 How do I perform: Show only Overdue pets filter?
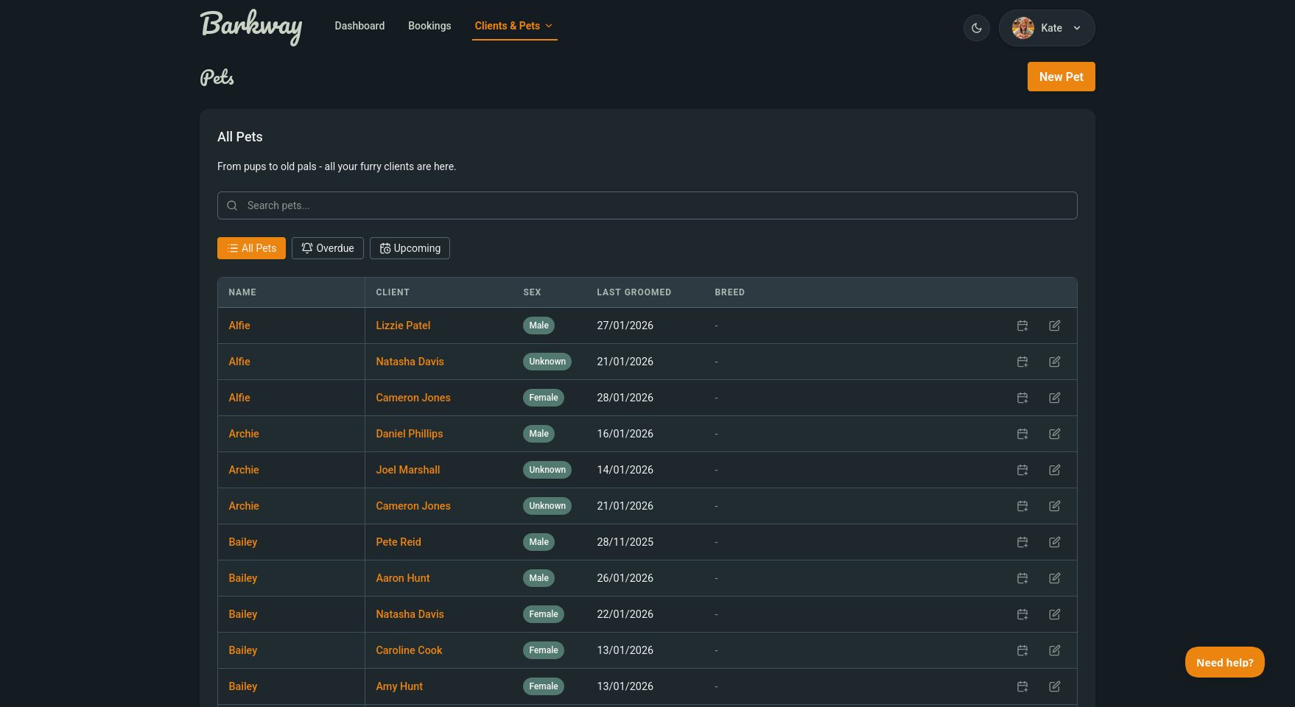click(x=328, y=248)
